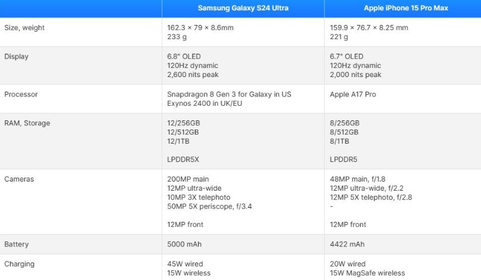Click the '2,600 nits peak' text

(193, 75)
